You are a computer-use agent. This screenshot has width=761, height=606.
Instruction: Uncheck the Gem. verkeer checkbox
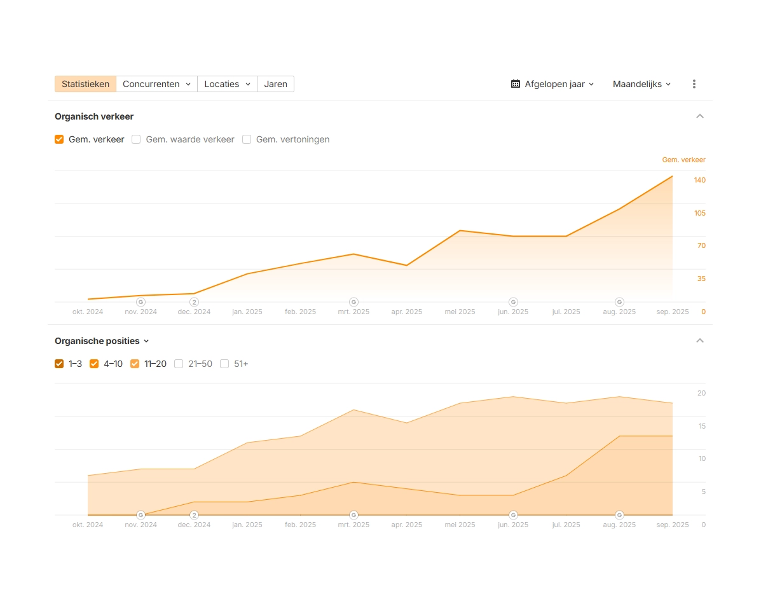tap(59, 139)
